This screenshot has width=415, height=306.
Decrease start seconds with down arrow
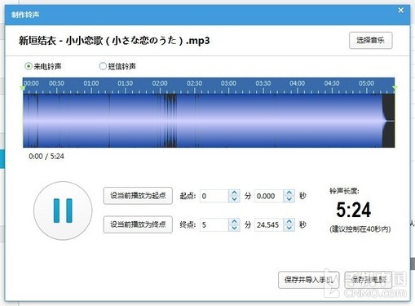click(x=289, y=199)
